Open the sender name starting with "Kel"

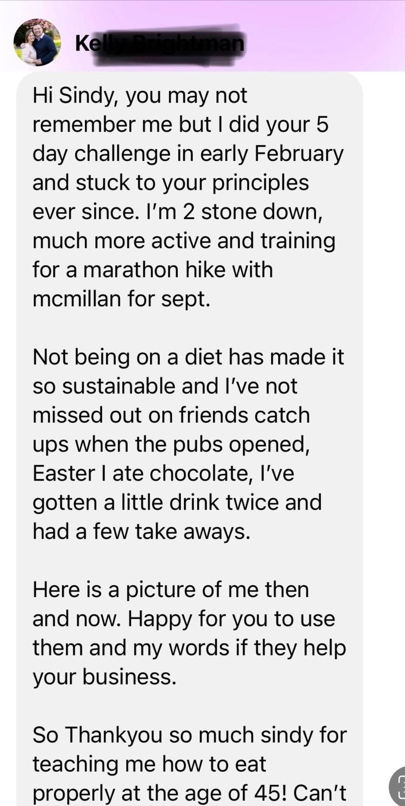pos(84,43)
